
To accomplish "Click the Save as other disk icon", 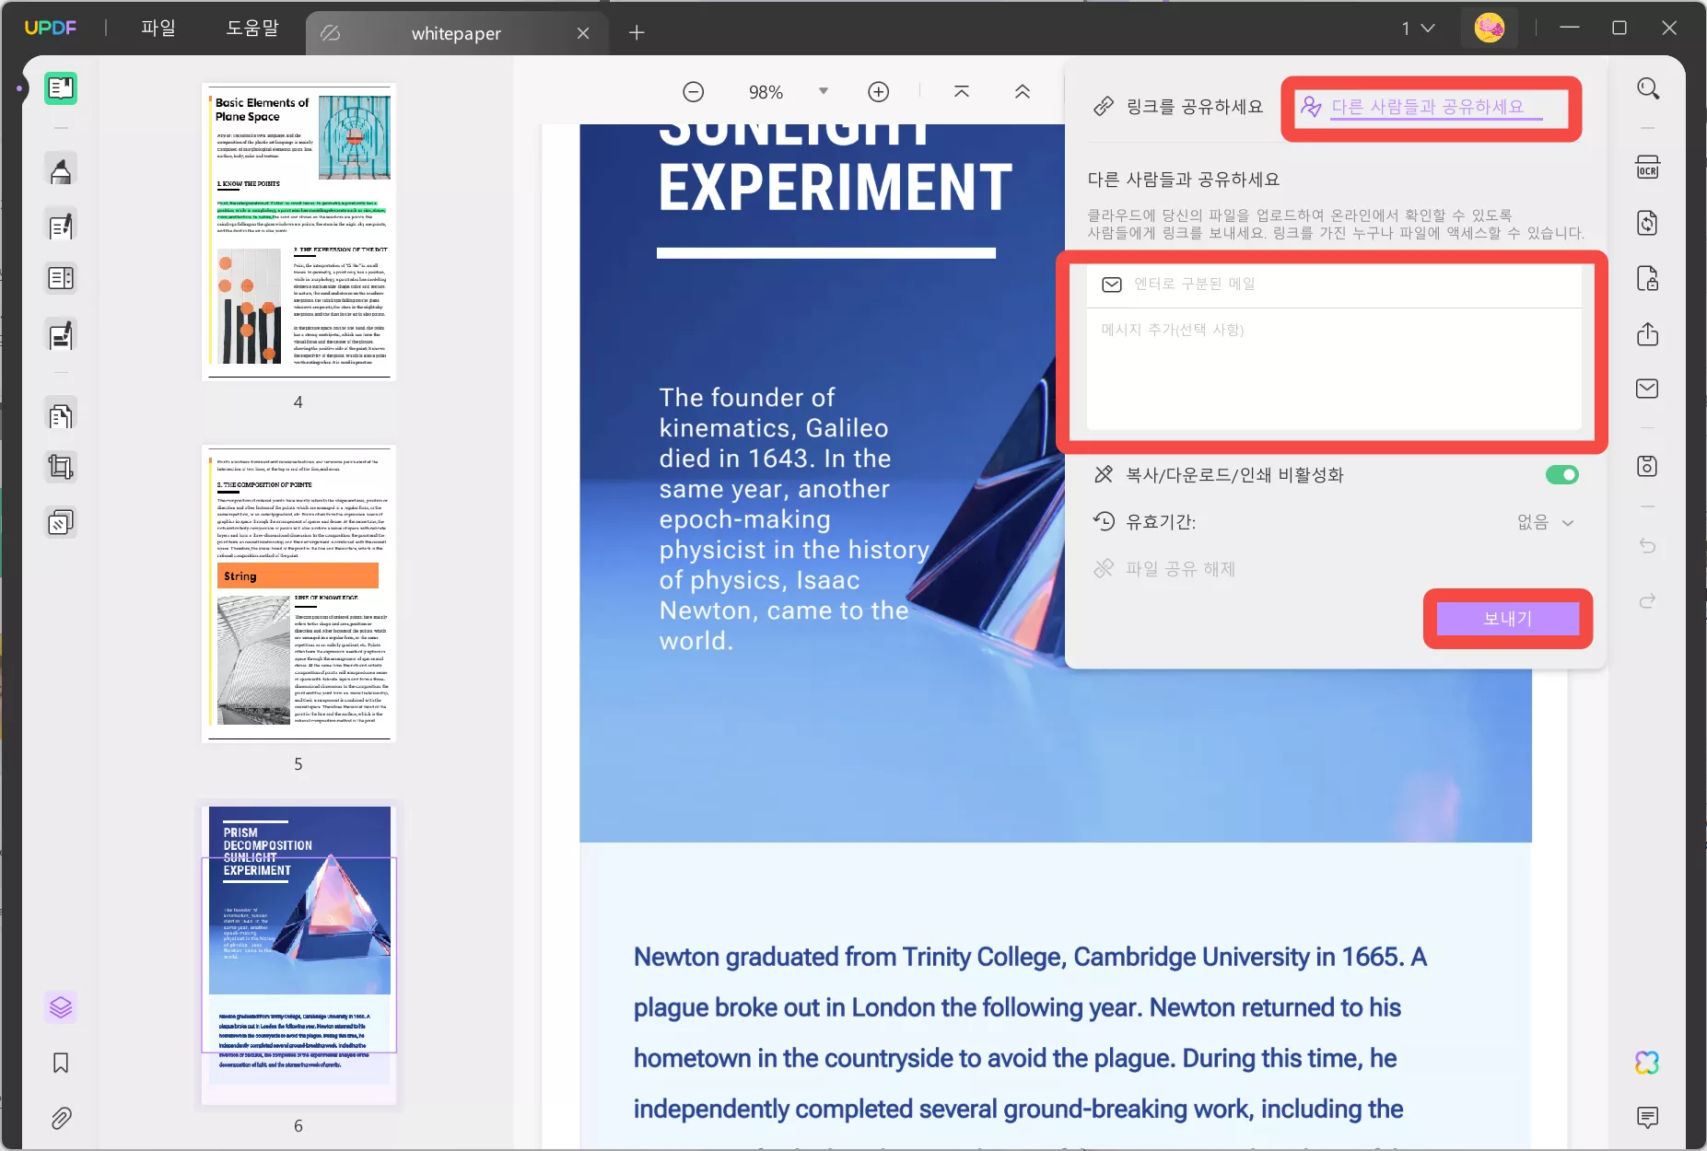I will pos(1648,466).
